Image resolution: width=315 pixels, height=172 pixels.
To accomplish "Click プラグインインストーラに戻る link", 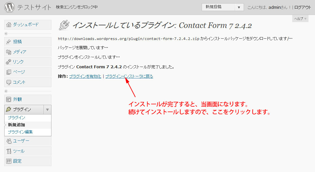I will point(129,76).
